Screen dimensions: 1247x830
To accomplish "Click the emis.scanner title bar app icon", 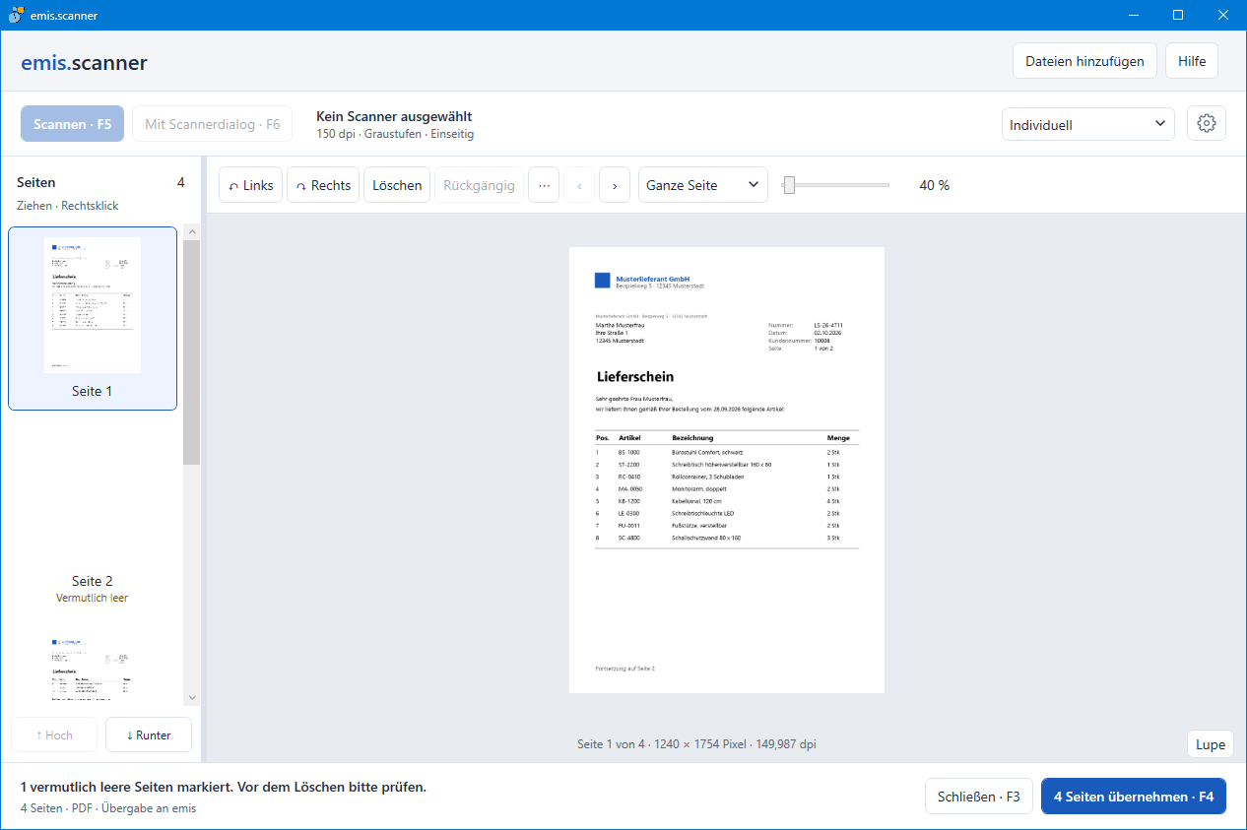I will 16,15.
